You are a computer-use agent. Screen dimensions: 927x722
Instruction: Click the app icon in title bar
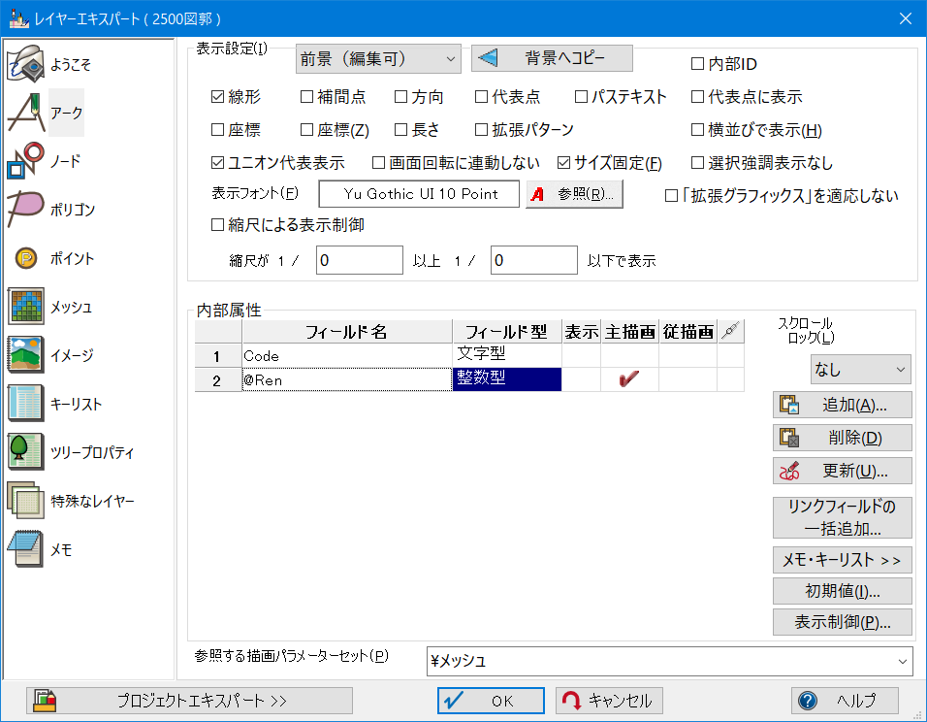[19, 18]
